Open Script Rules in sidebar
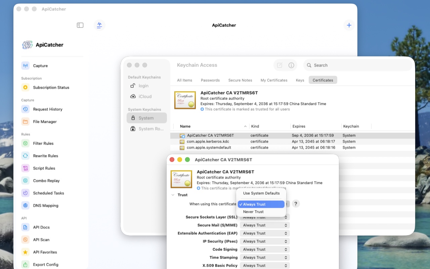 [52, 168]
